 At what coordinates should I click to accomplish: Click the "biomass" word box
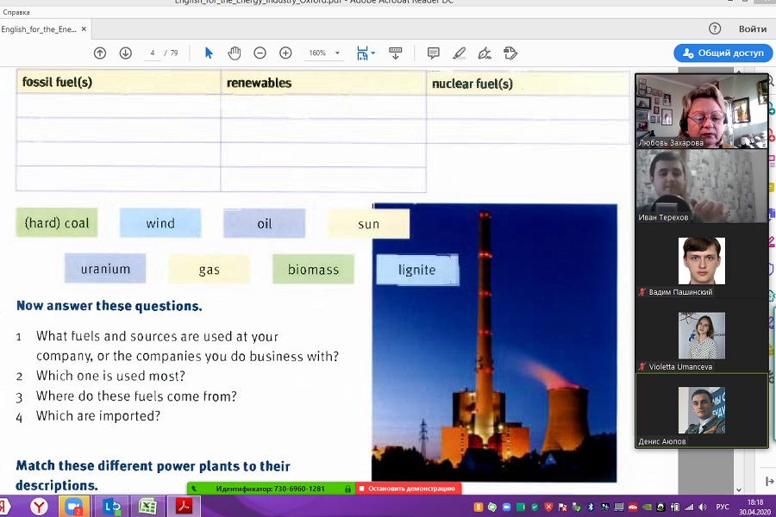point(313,269)
